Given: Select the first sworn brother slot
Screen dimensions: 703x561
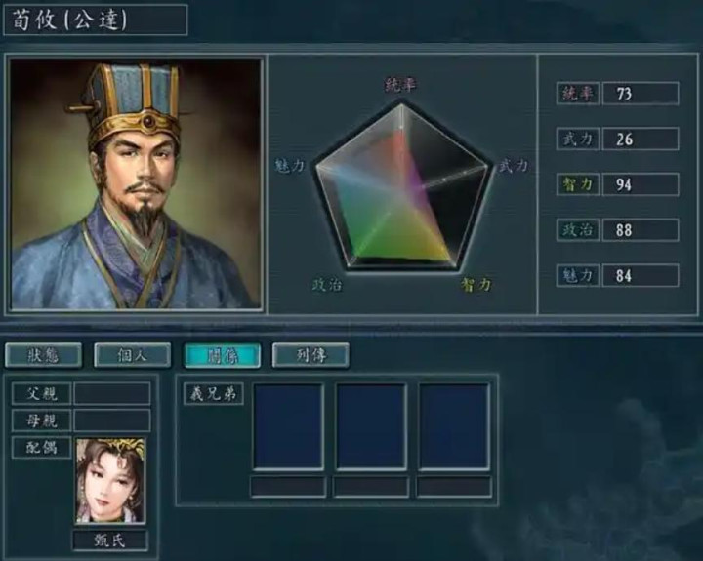Looking at the screenshot, I should (x=288, y=426).
